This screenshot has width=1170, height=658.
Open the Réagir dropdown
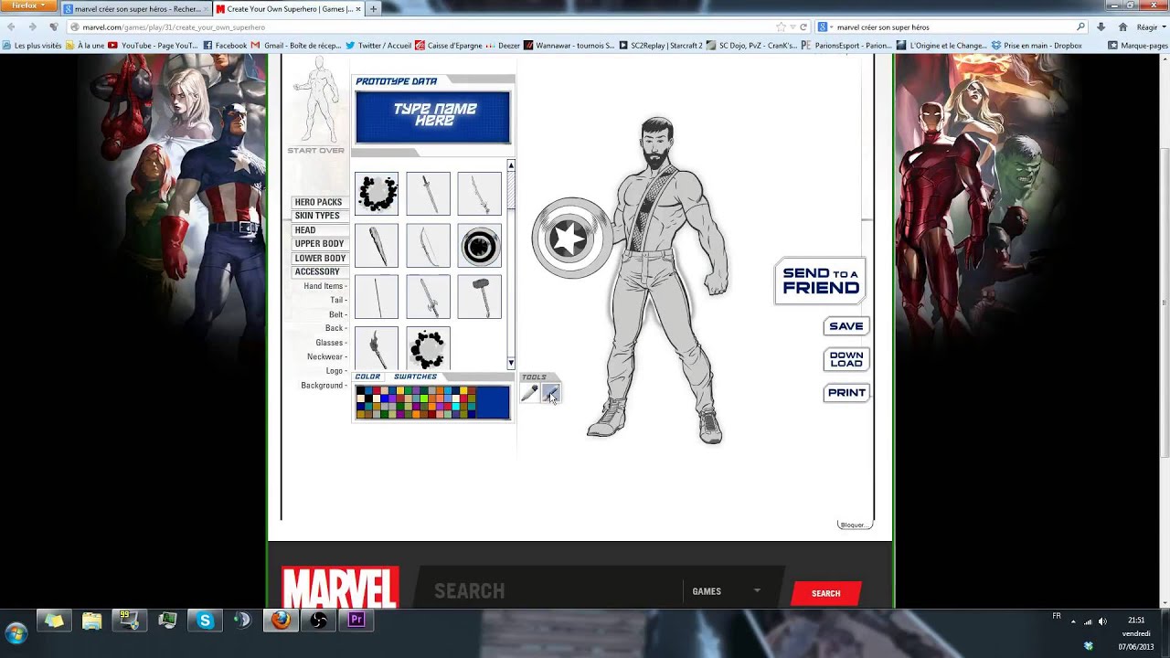point(1150,27)
